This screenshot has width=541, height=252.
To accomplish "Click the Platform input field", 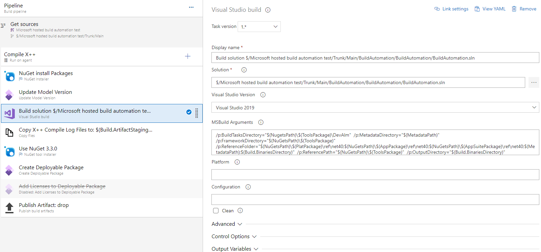I will pyautogui.click(x=375, y=175).
